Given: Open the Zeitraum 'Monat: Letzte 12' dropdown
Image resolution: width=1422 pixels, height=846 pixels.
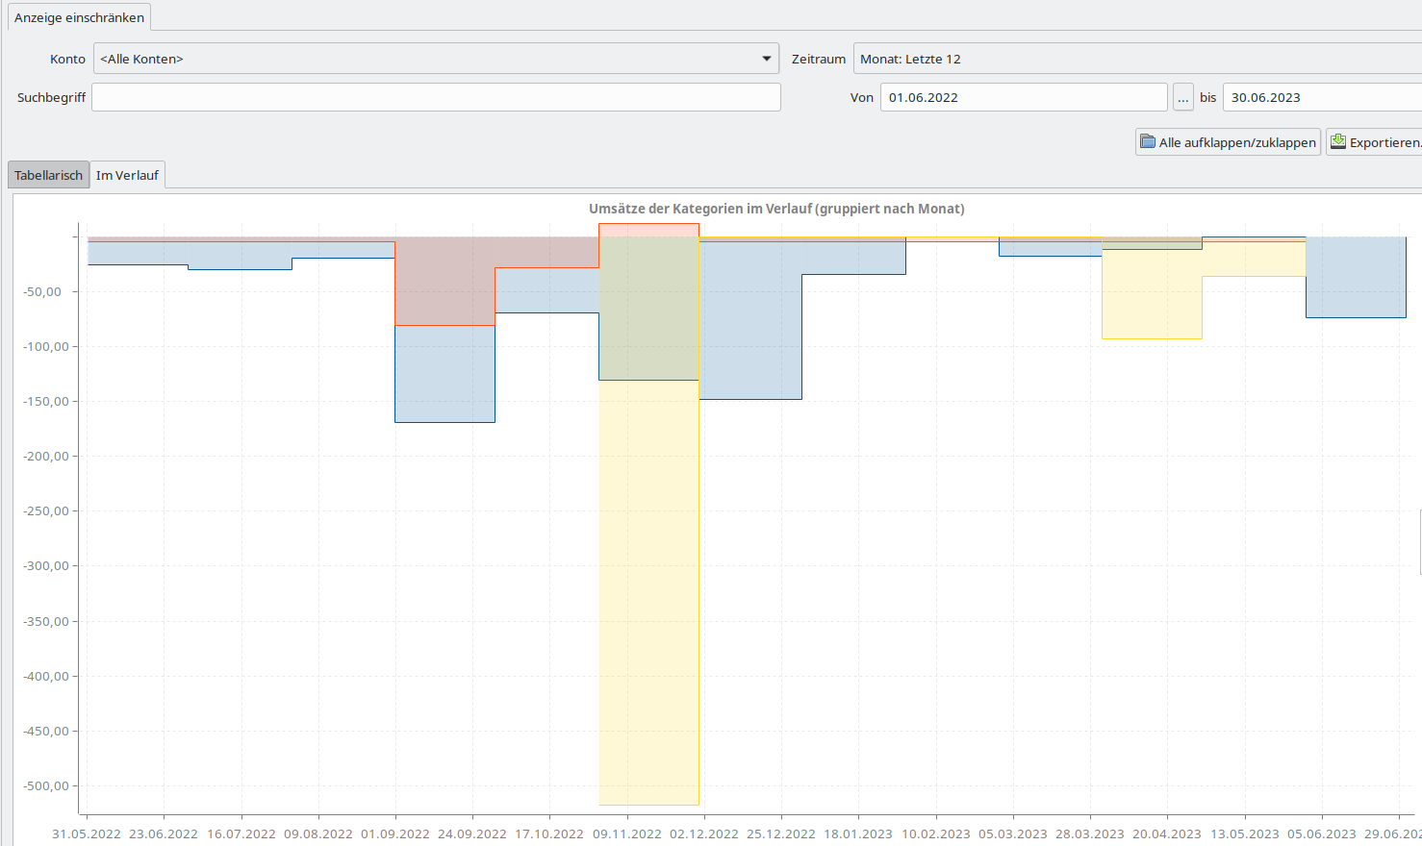Looking at the screenshot, I should (1135, 59).
